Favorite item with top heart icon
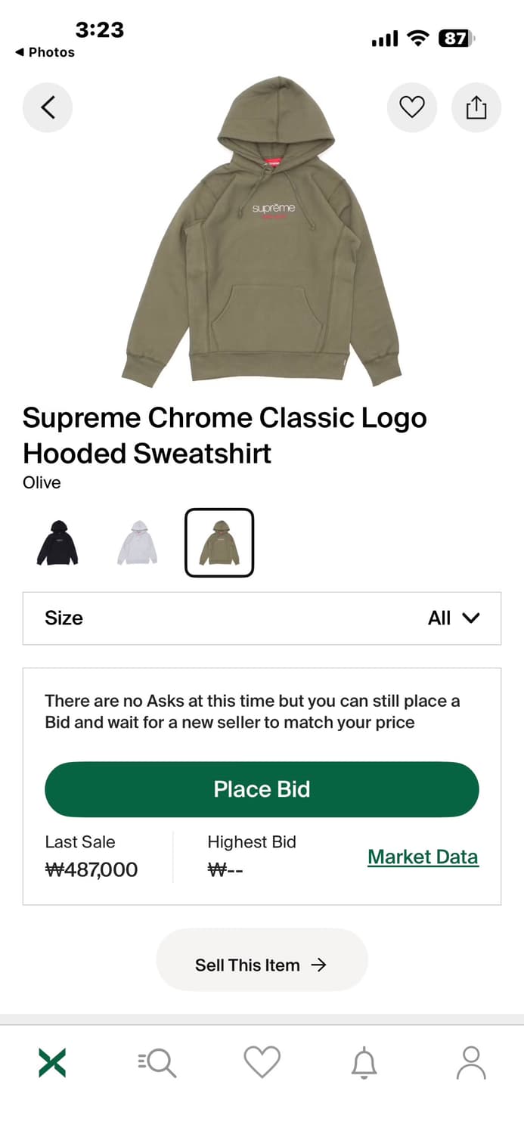The image size is (524, 1134). point(412,107)
